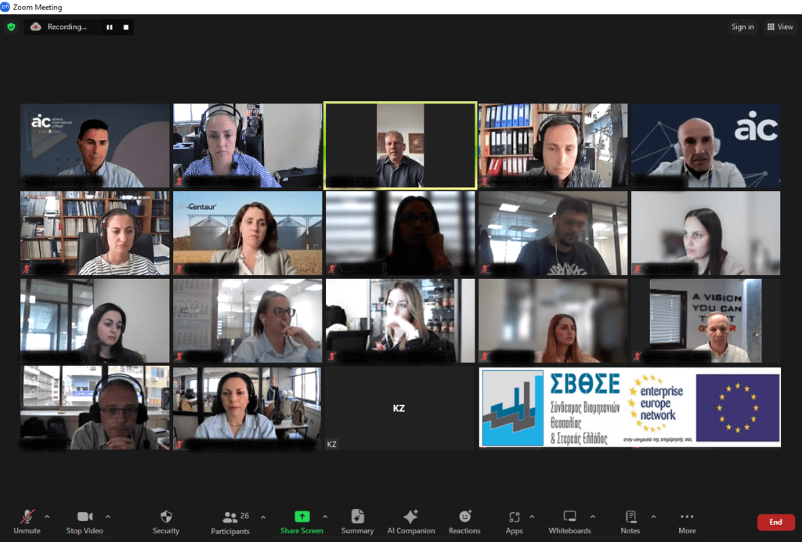Expand the Share Screen options arrow
Image resolution: width=802 pixels, height=542 pixels.
(x=325, y=517)
